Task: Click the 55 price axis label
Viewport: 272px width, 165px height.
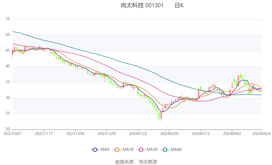Action: tap(7, 19)
